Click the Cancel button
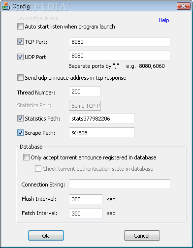 tap(142, 236)
